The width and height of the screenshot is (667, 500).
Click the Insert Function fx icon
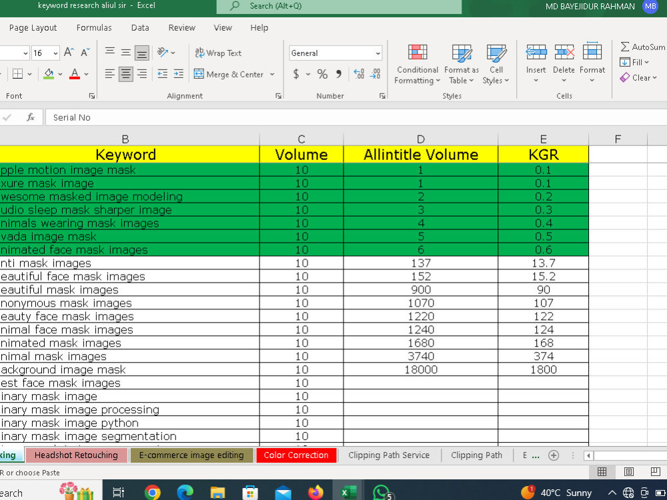point(31,117)
